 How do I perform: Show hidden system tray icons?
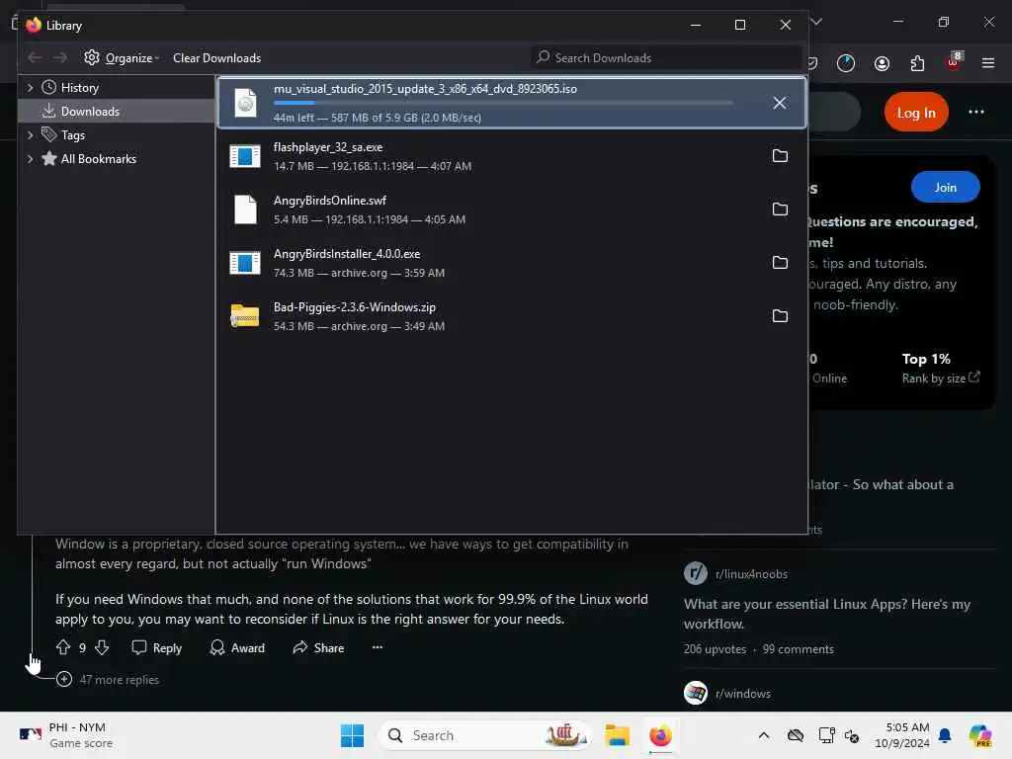tap(764, 735)
